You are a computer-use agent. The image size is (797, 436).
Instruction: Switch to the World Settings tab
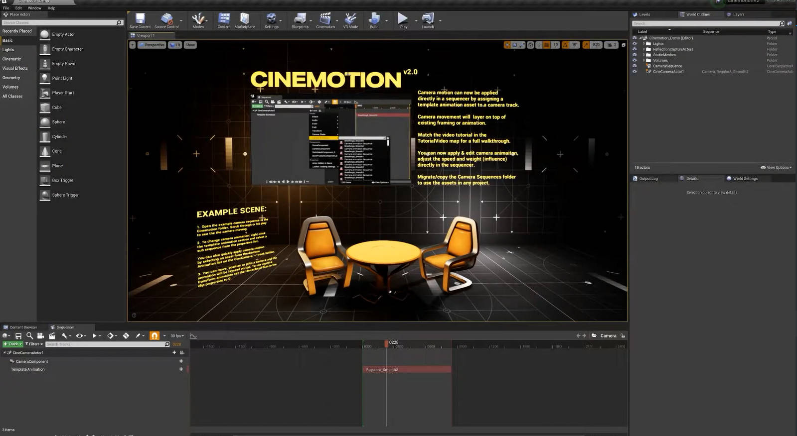point(742,178)
